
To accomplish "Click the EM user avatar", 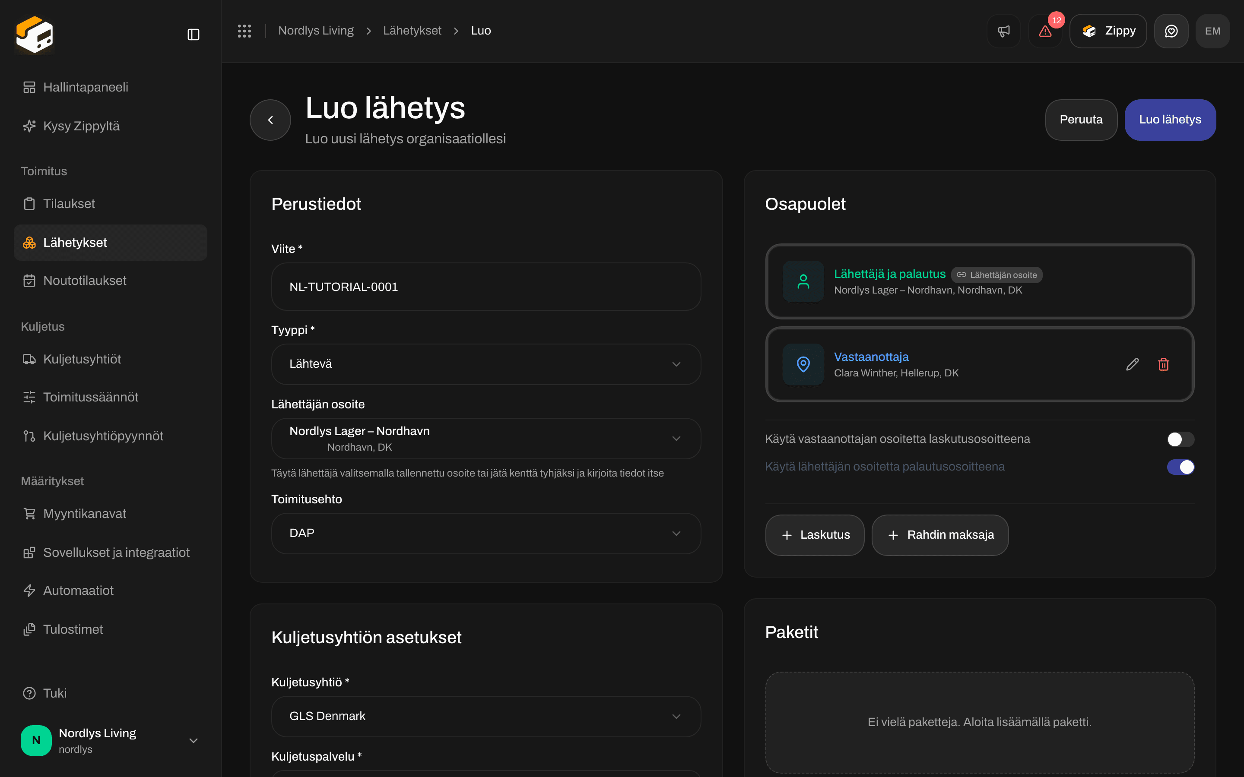I will [x=1212, y=31].
